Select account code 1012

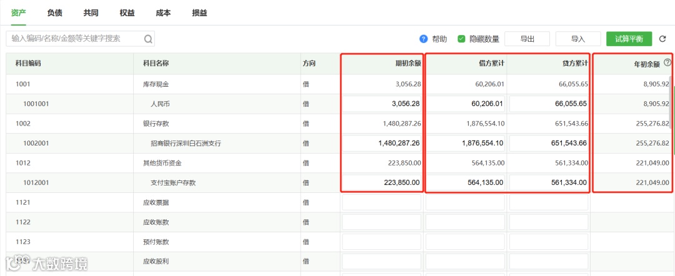tap(23, 164)
